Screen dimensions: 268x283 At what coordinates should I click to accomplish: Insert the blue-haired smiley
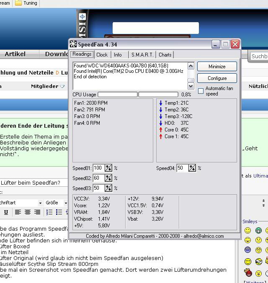tap(248, 250)
